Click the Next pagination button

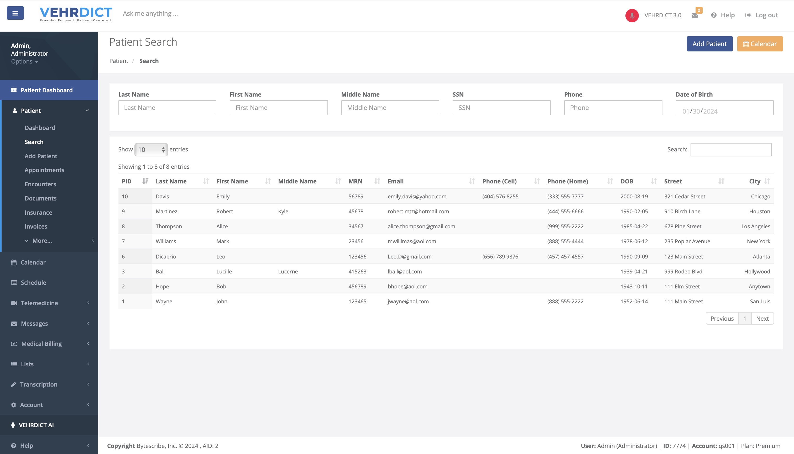tap(762, 318)
